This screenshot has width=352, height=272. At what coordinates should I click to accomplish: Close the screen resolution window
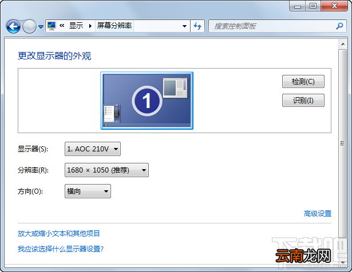(x=334, y=6)
